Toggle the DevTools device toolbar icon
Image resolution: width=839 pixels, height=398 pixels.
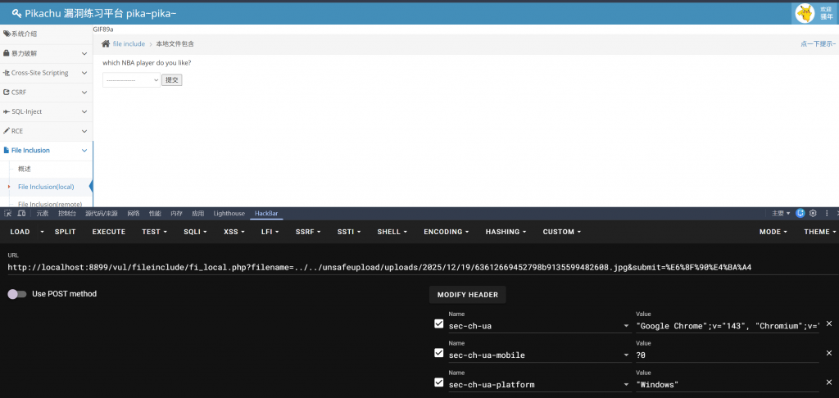(21, 213)
